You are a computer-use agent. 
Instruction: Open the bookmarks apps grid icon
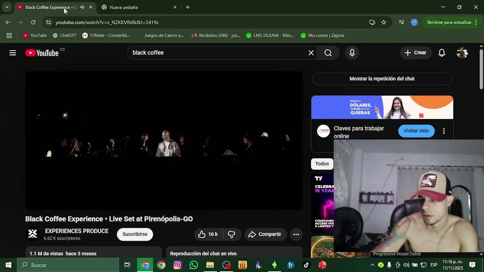pyautogui.click(x=9, y=36)
